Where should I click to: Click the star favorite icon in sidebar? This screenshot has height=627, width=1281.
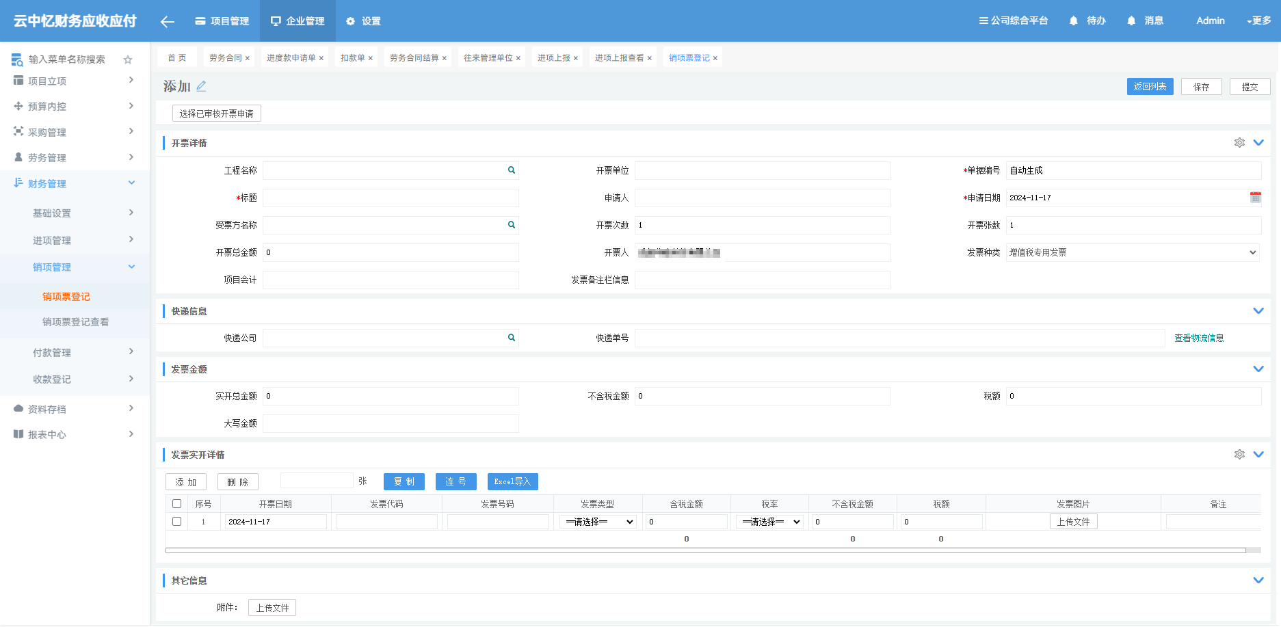(x=127, y=59)
